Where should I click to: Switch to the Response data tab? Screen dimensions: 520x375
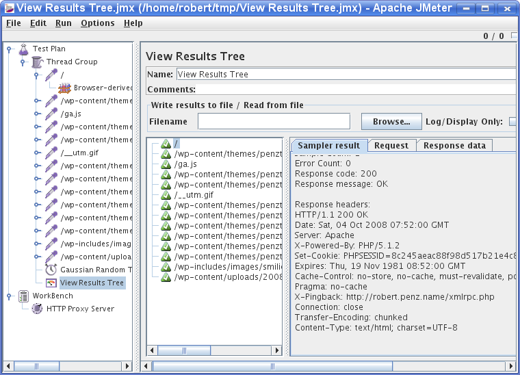coord(454,146)
